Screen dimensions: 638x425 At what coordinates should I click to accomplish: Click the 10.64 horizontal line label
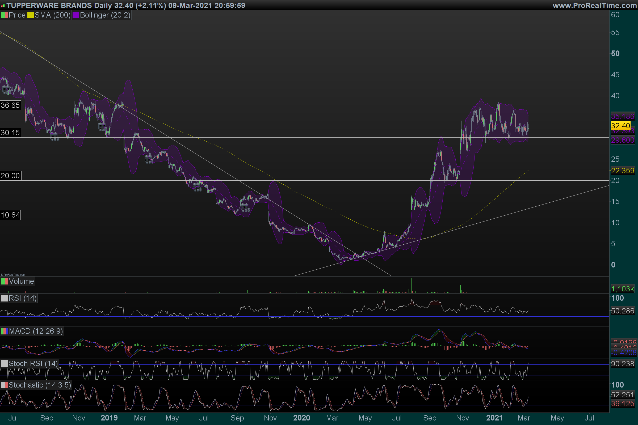tap(10, 215)
